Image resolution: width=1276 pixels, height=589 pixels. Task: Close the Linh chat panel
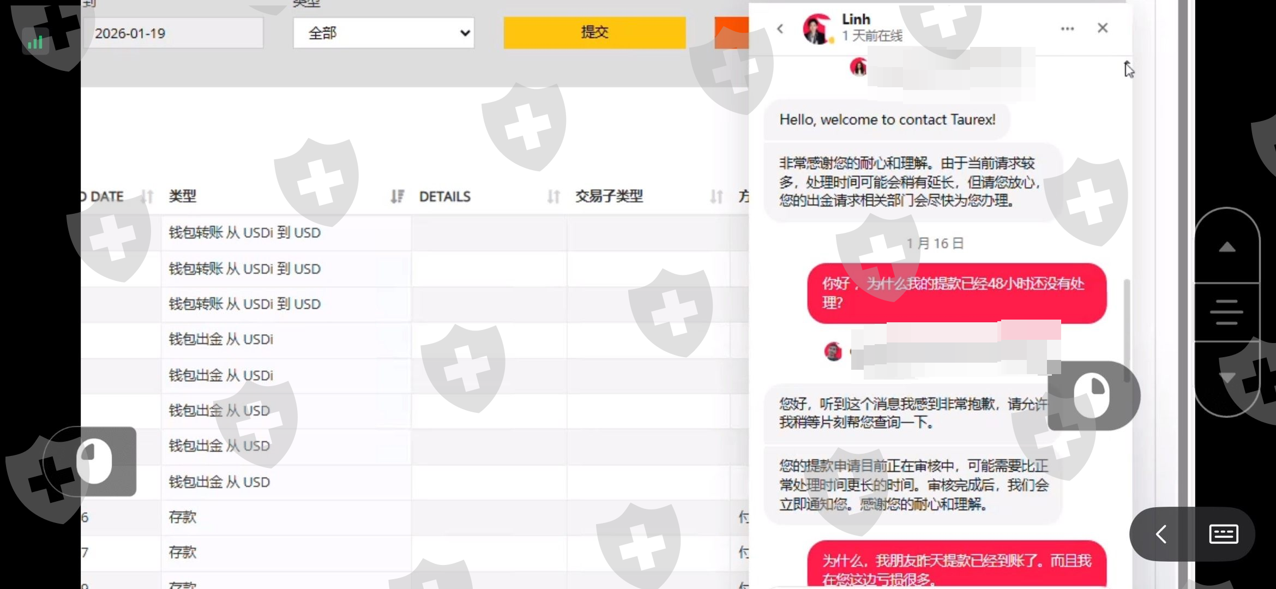pos(1103,28)
